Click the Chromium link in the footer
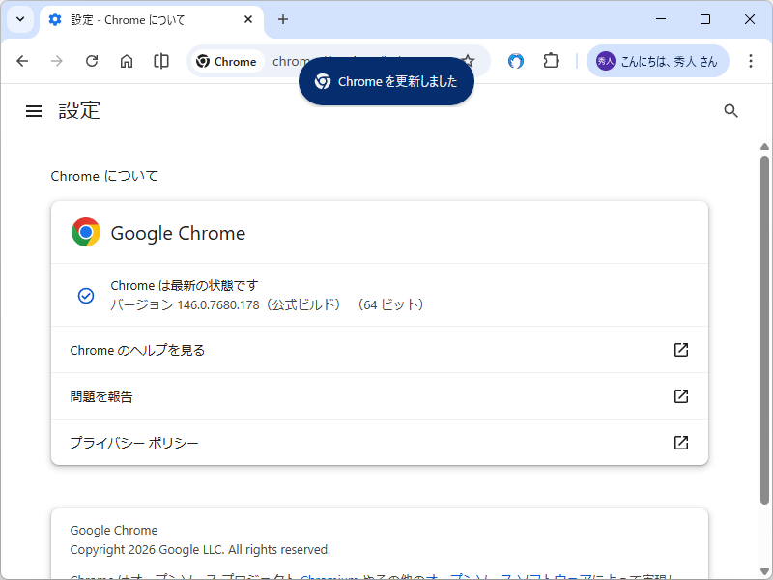 [x=329, y=576]
